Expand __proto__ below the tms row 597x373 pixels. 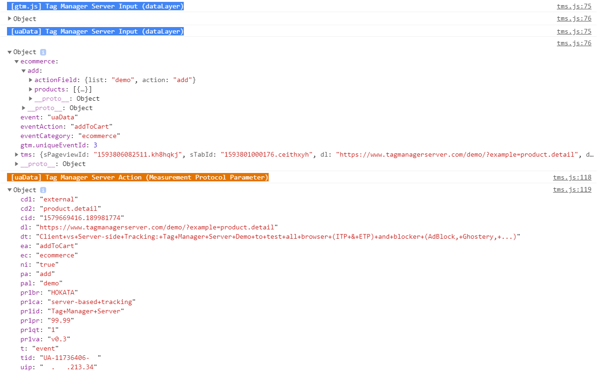[17, 164]
